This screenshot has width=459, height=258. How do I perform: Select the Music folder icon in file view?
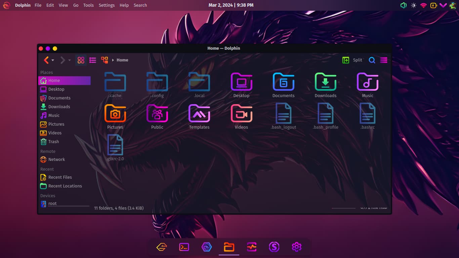click(x=368, y=82)
